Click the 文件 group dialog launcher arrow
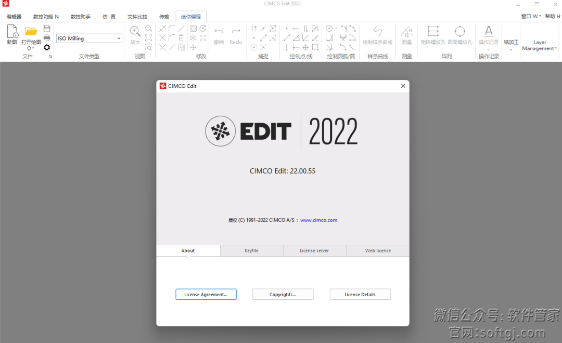 [50, 57]
